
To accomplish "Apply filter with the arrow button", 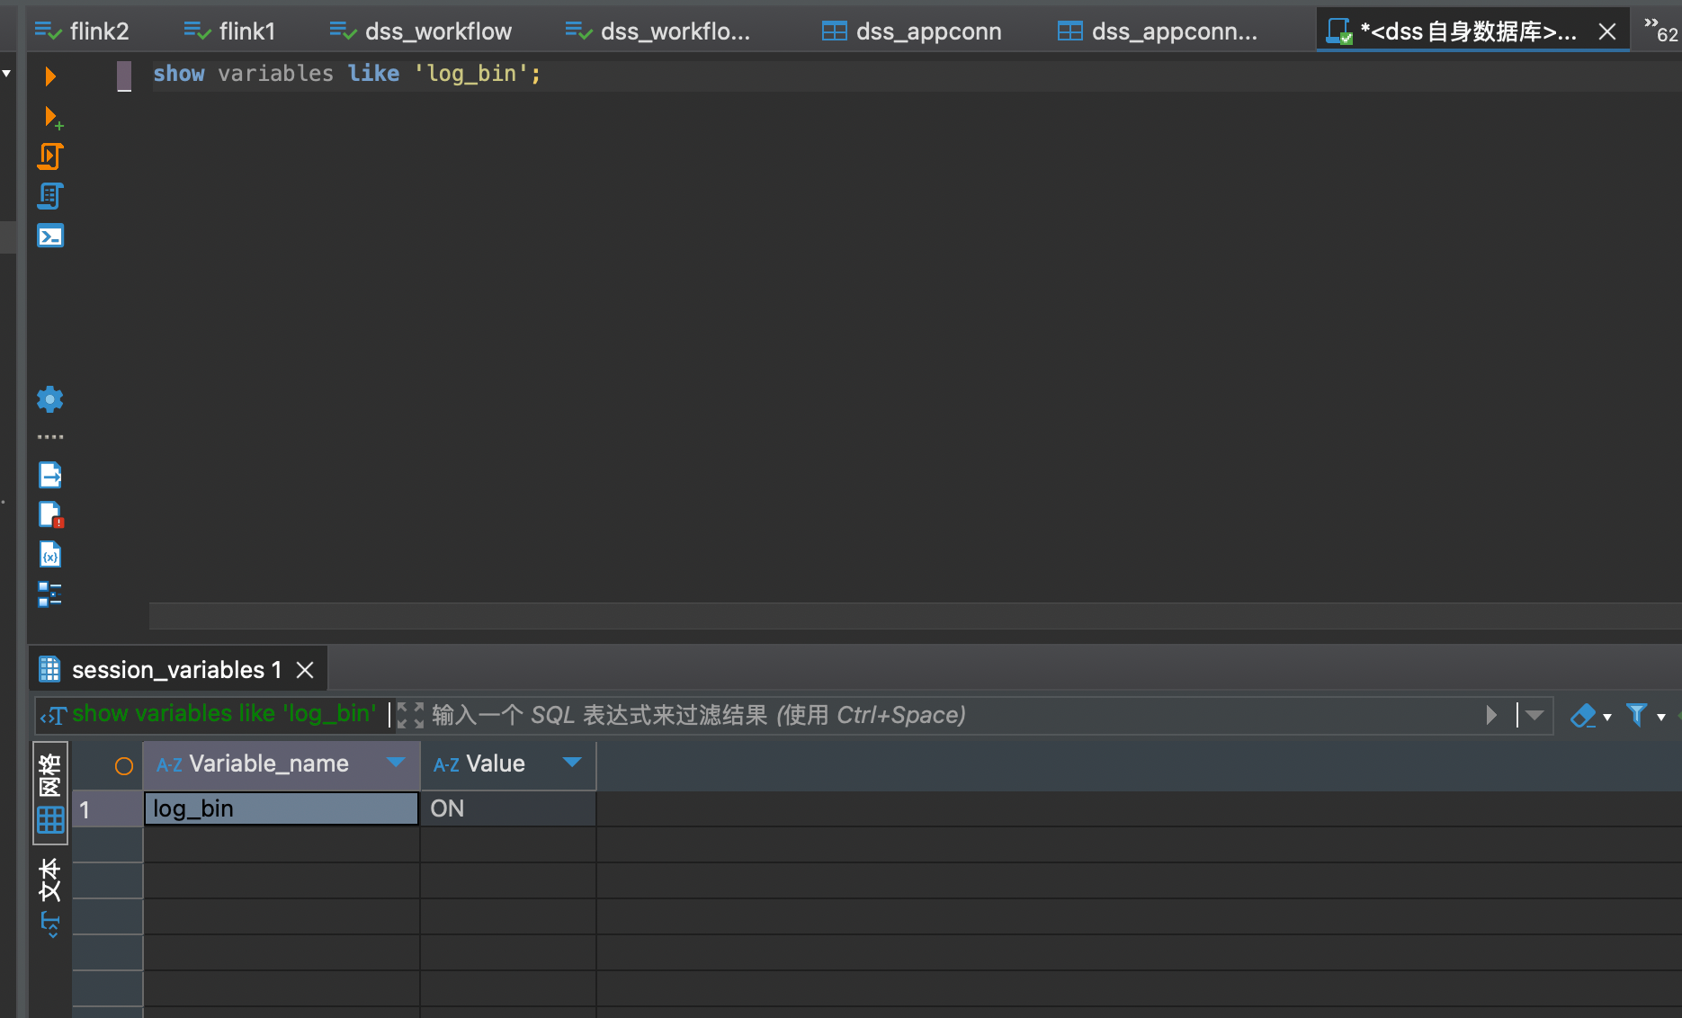I will 1491,716.
